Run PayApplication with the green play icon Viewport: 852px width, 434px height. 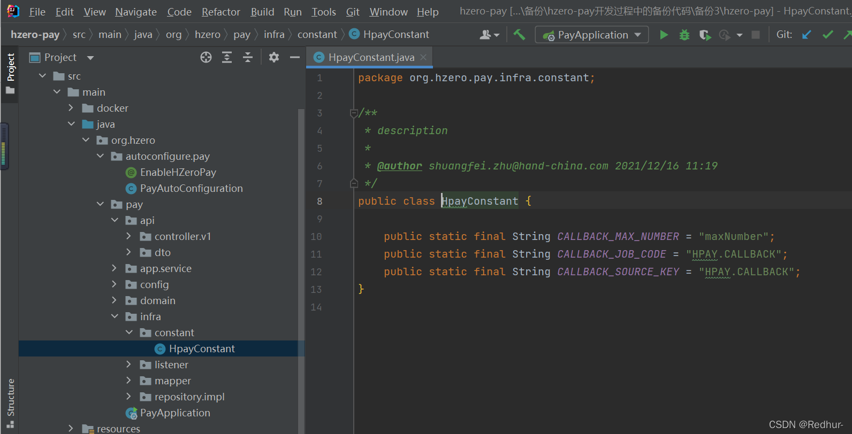coord(664,35)
